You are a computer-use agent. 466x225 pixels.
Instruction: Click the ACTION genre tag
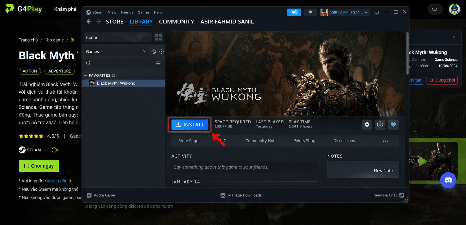click(30, 71)
